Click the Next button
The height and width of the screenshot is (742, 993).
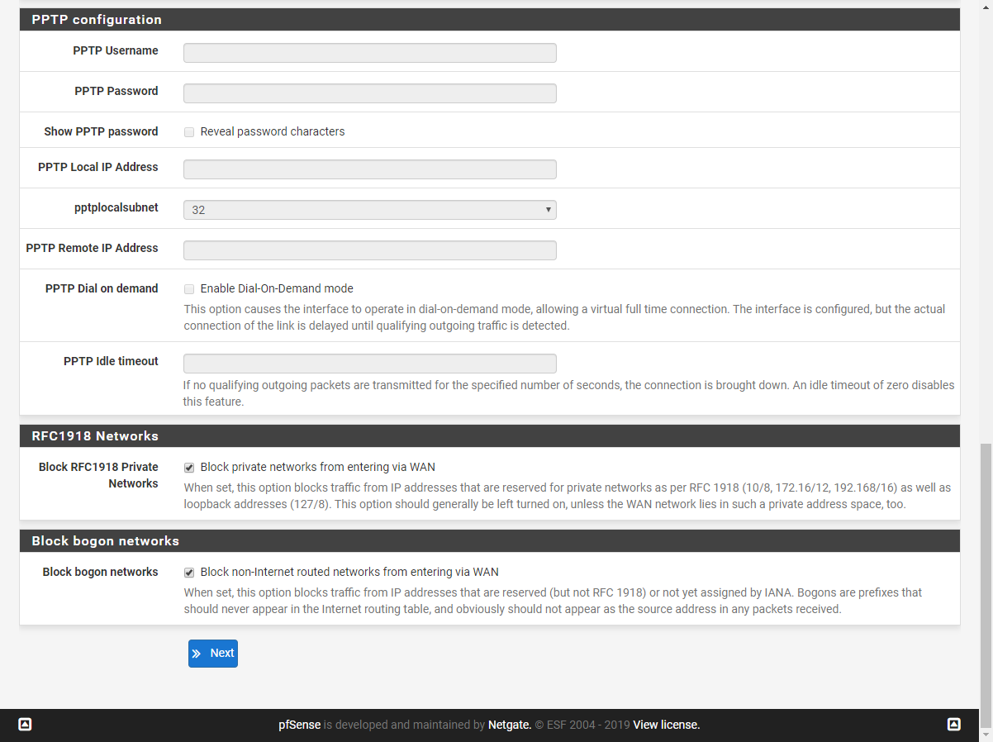(x=213, y=653)
